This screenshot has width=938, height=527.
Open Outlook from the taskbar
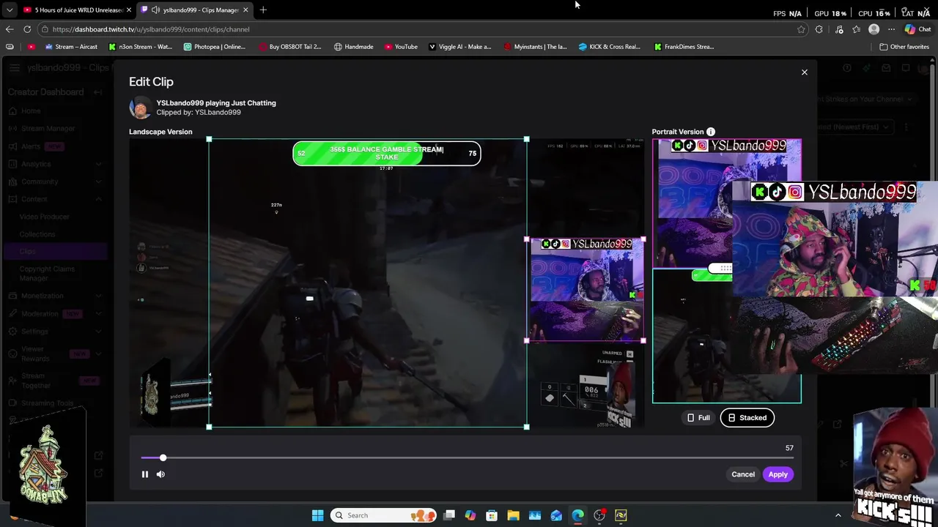[556, 515]
